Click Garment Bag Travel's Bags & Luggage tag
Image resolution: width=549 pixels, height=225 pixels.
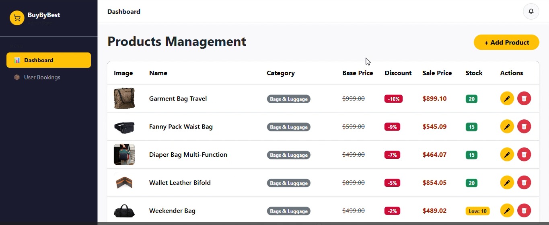pos(289,99)
